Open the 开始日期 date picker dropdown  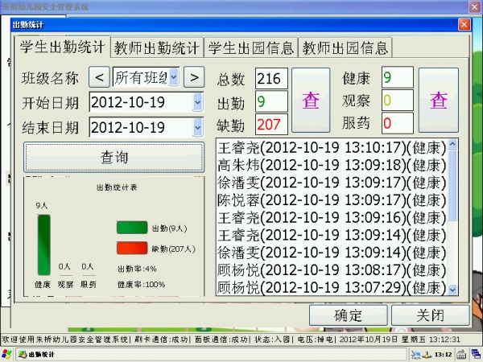198,102
